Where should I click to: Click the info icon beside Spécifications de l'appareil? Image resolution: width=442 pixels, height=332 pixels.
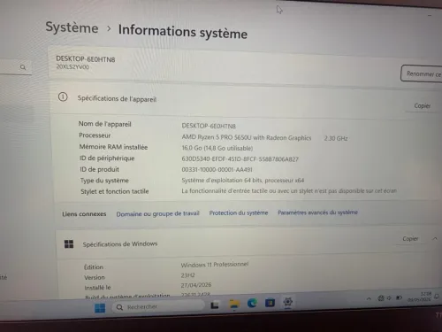[x=63, y=97]
